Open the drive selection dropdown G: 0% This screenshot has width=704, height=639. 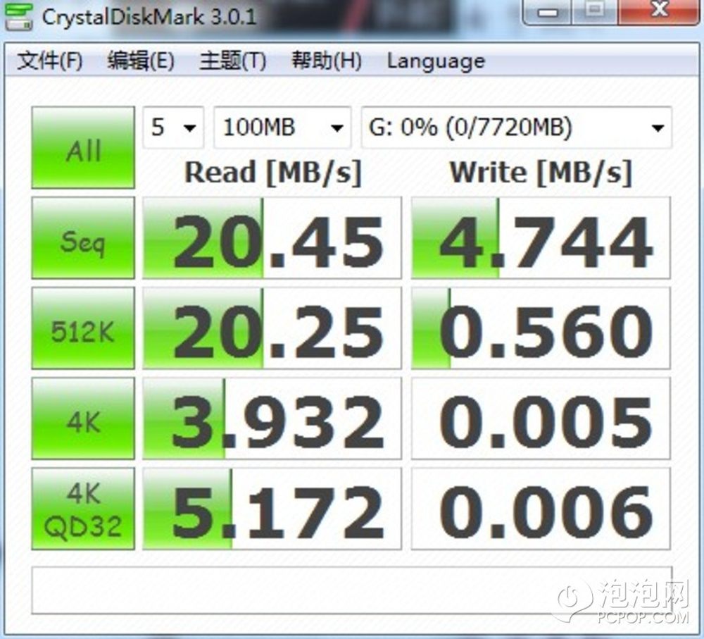[x=517, y=128]
